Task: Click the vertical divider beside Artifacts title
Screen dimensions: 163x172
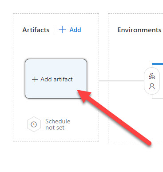Action: pos(54,30)
